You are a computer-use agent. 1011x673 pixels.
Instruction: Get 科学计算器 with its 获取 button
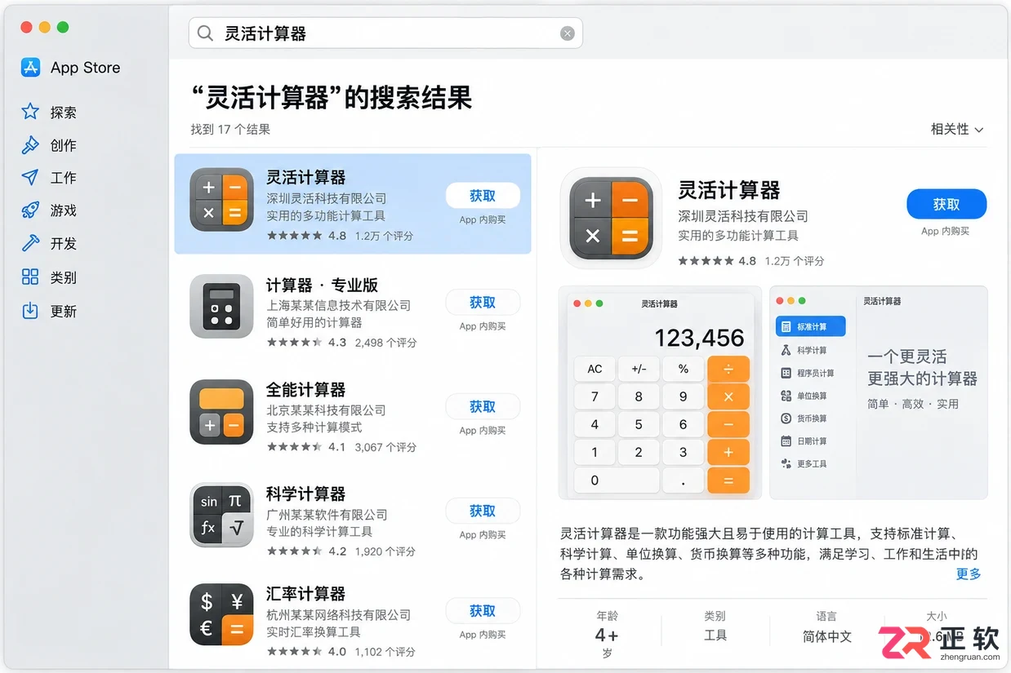click(483, 511)
